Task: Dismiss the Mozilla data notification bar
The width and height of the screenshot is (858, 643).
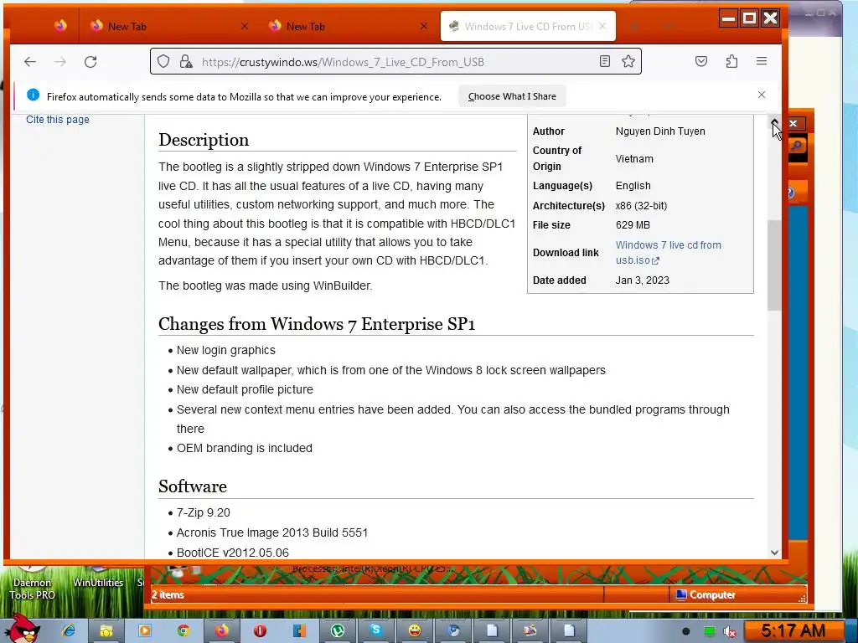Action: (762, 95)
